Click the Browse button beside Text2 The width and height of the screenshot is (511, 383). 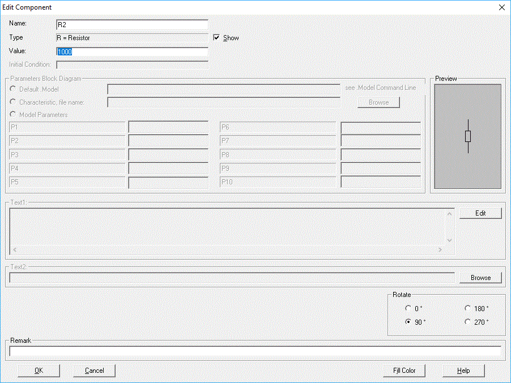coord(480,278)
